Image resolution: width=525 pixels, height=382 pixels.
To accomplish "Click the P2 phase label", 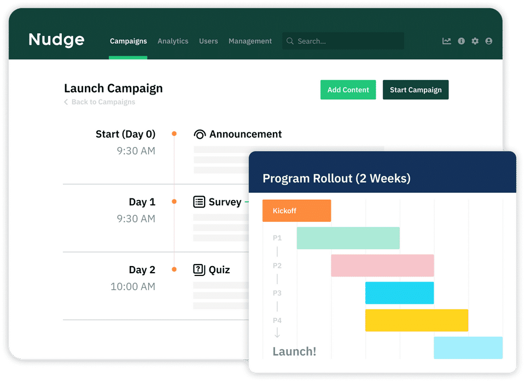I will pyautogui.click(x=277, y=266).
